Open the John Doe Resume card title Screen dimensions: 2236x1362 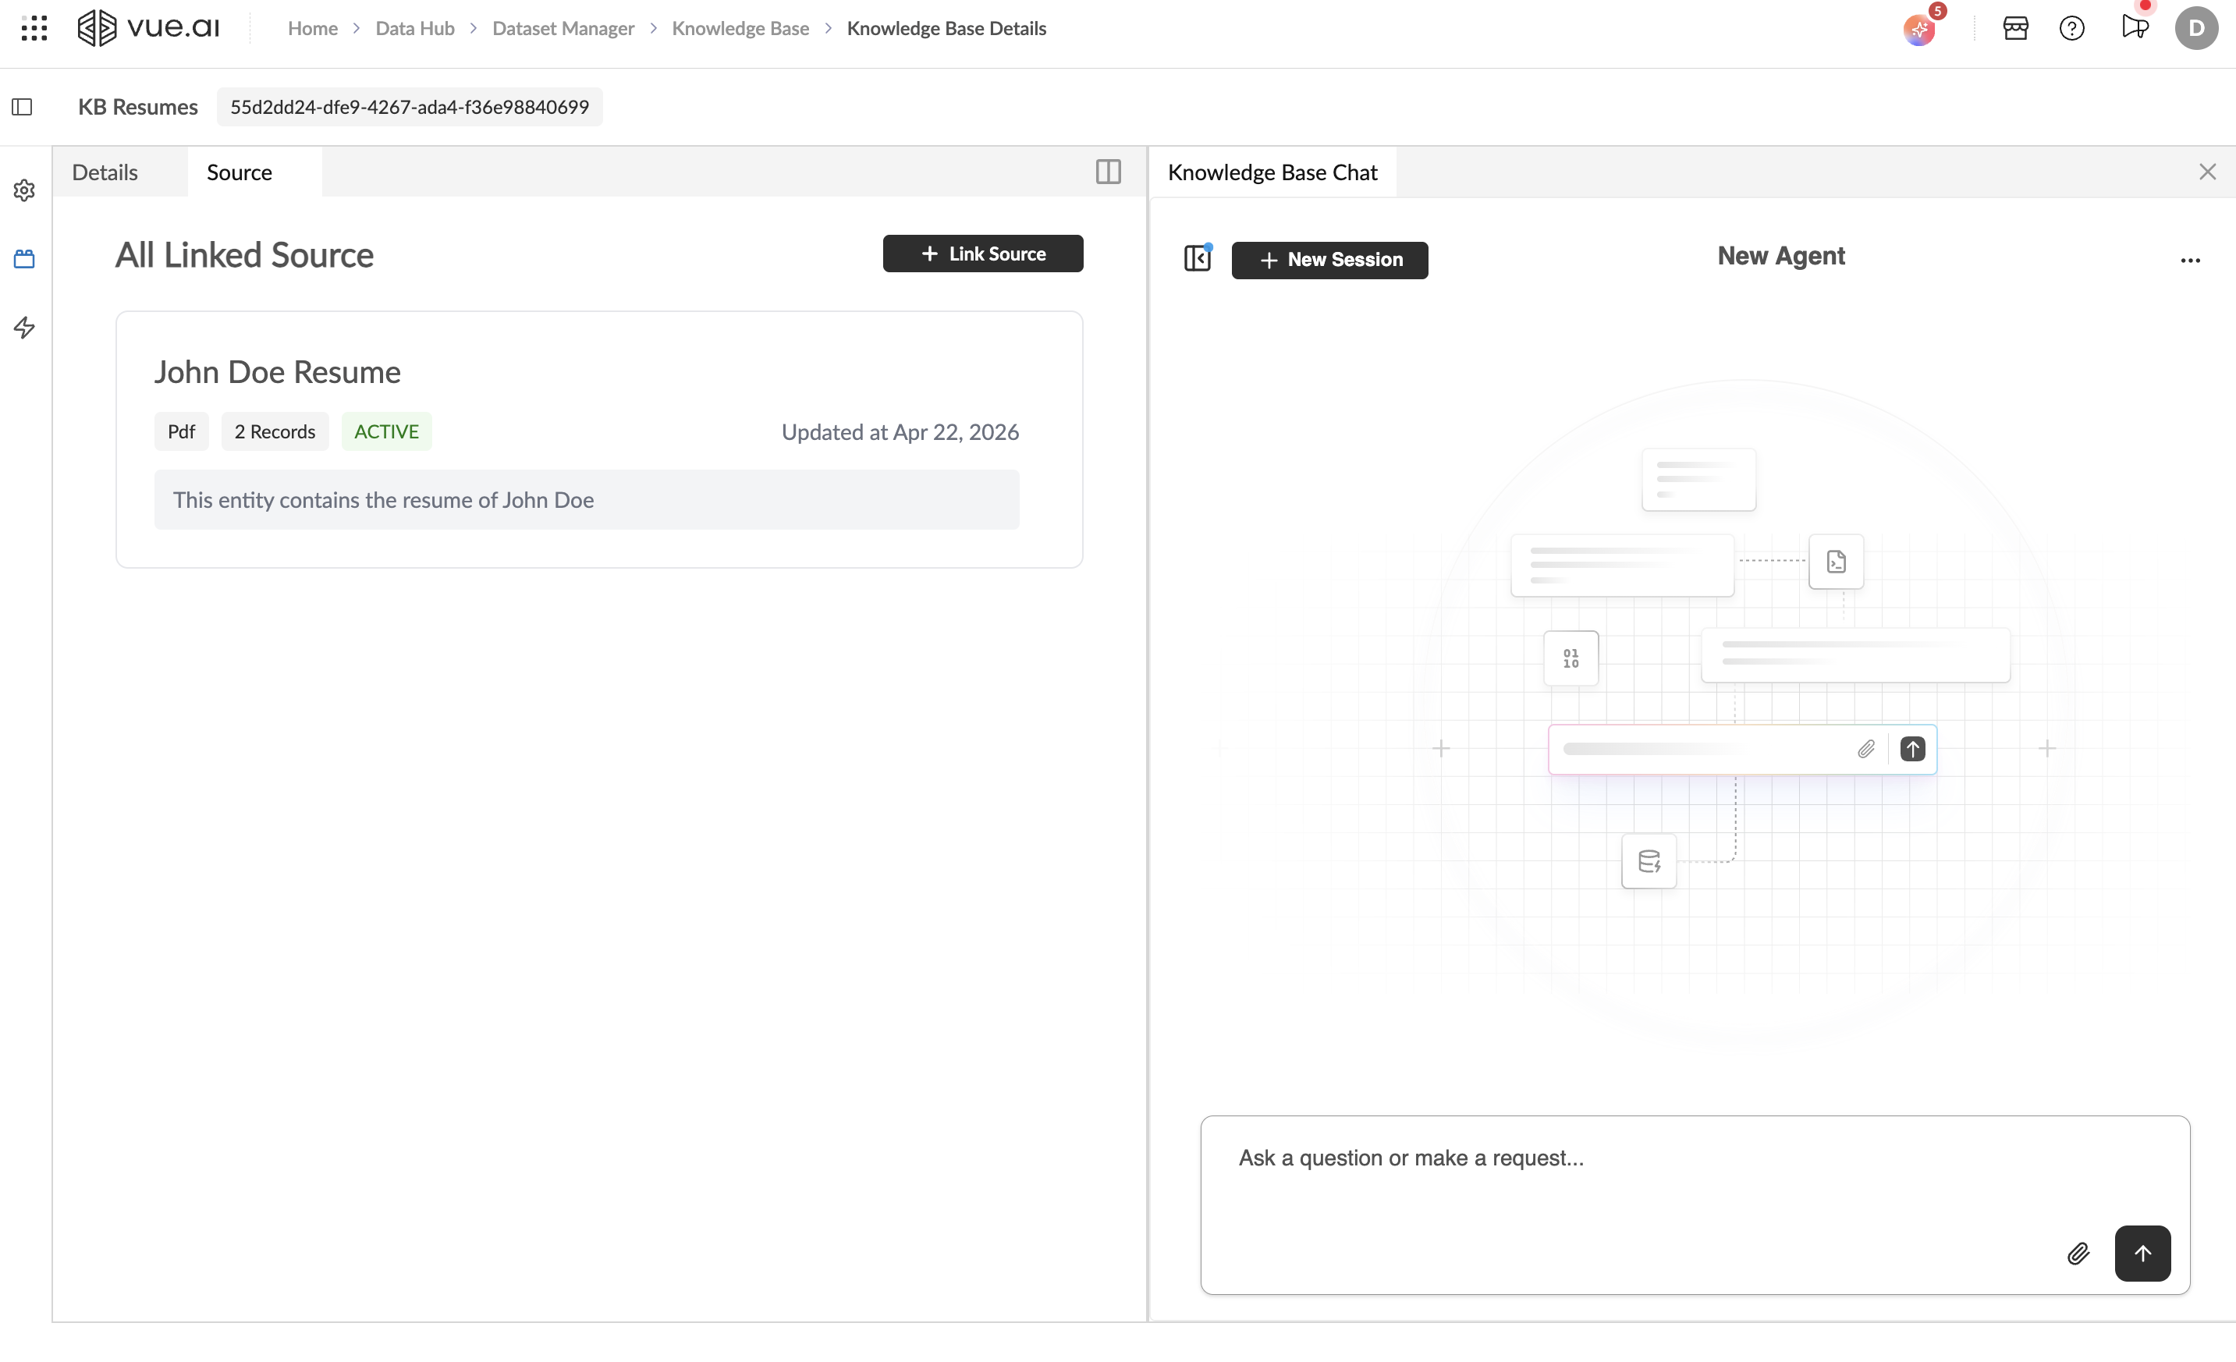[x=278, y=372]
